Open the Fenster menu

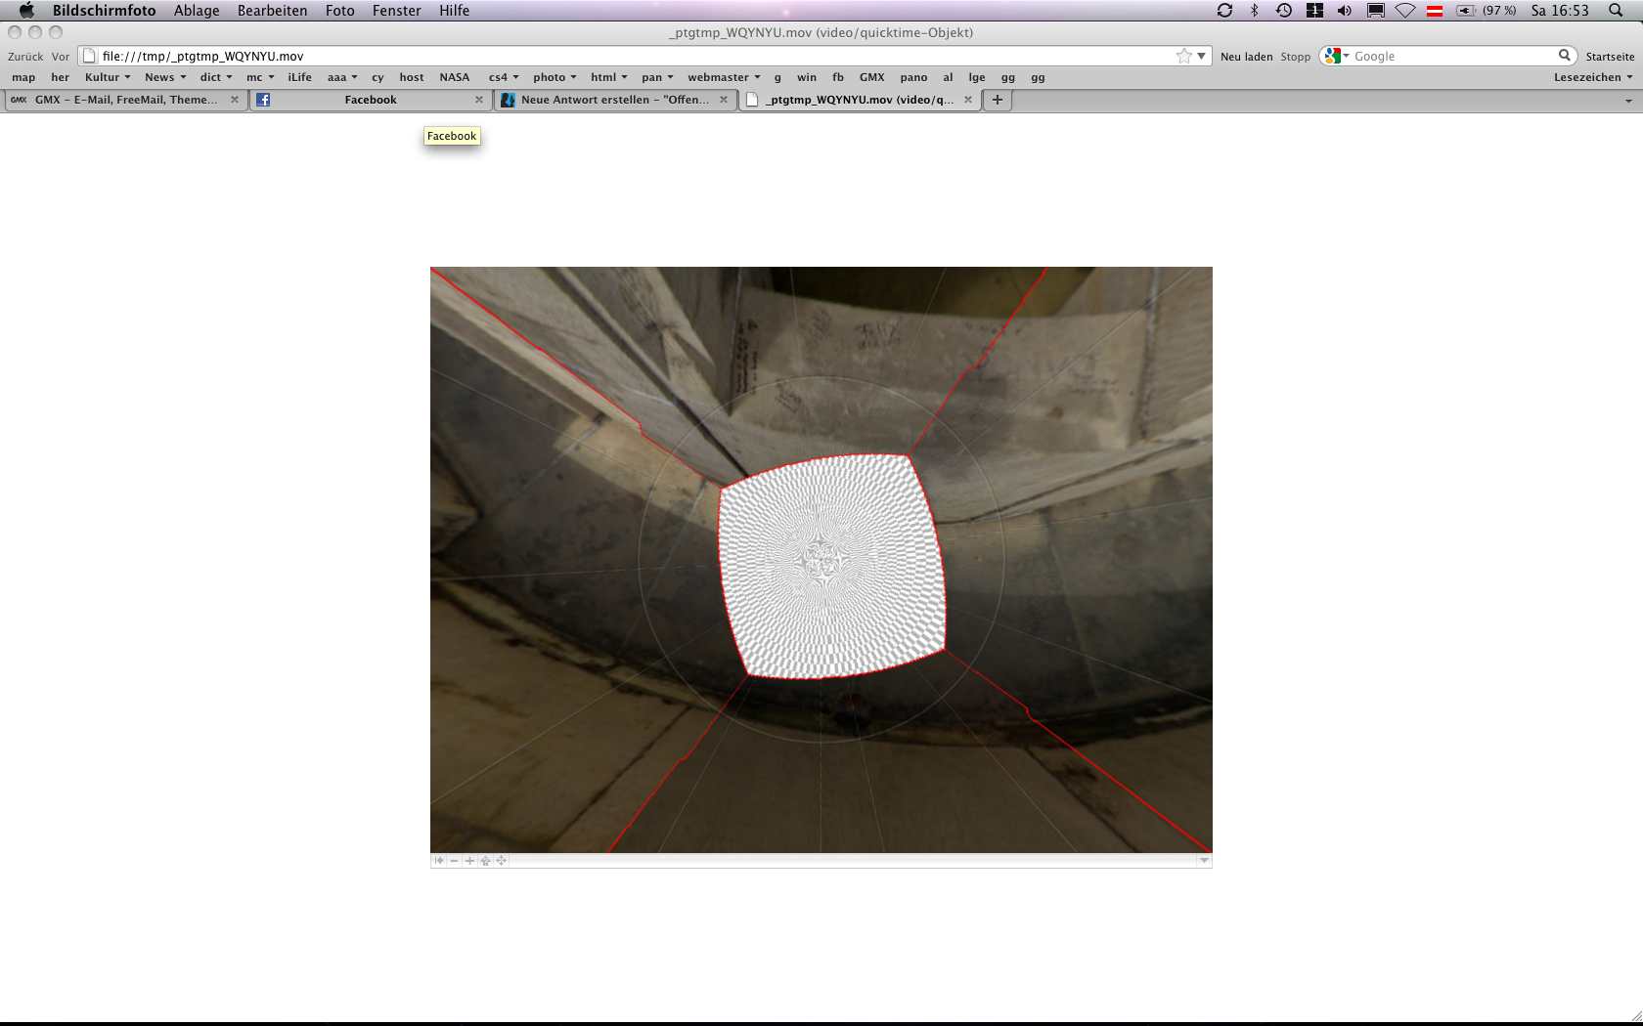pos(396,11)
